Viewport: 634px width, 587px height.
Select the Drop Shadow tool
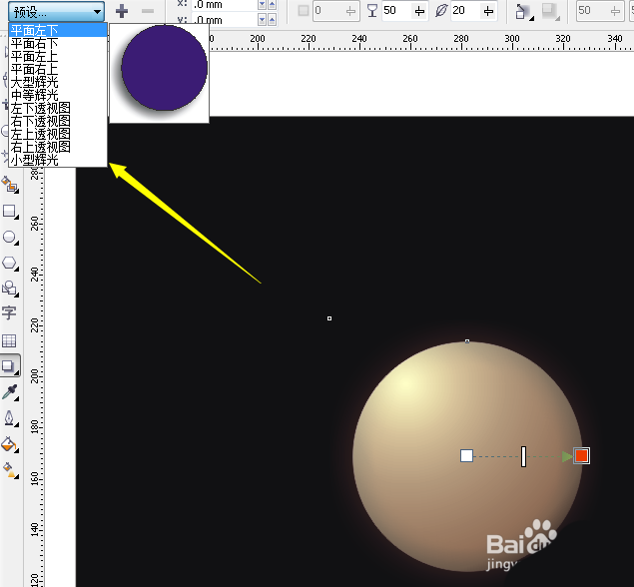[x=10, y=365]
